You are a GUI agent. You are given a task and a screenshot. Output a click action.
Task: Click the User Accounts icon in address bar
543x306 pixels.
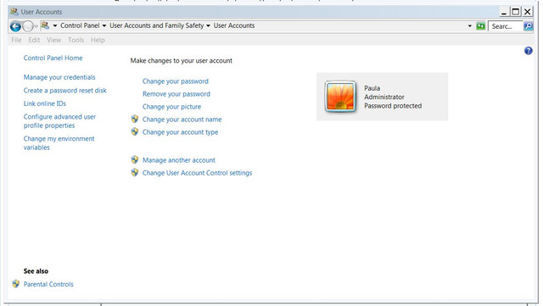tap(45, 25)
